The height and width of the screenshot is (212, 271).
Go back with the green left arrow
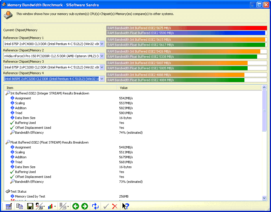click(75, 206)
